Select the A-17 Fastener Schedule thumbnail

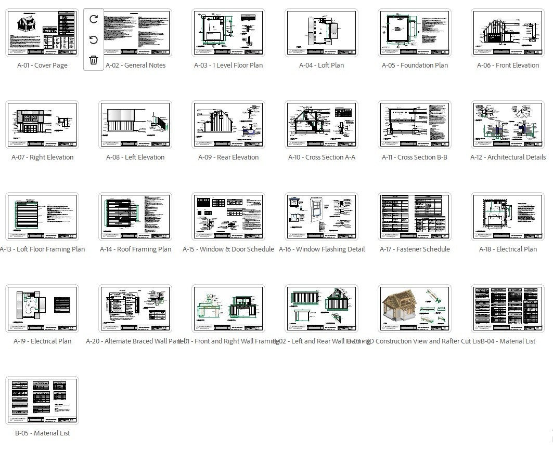coord(415,217)
